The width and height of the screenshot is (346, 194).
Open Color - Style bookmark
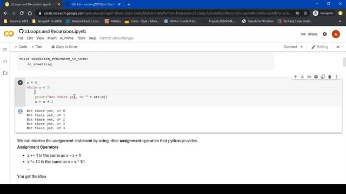tap(142, 22)
